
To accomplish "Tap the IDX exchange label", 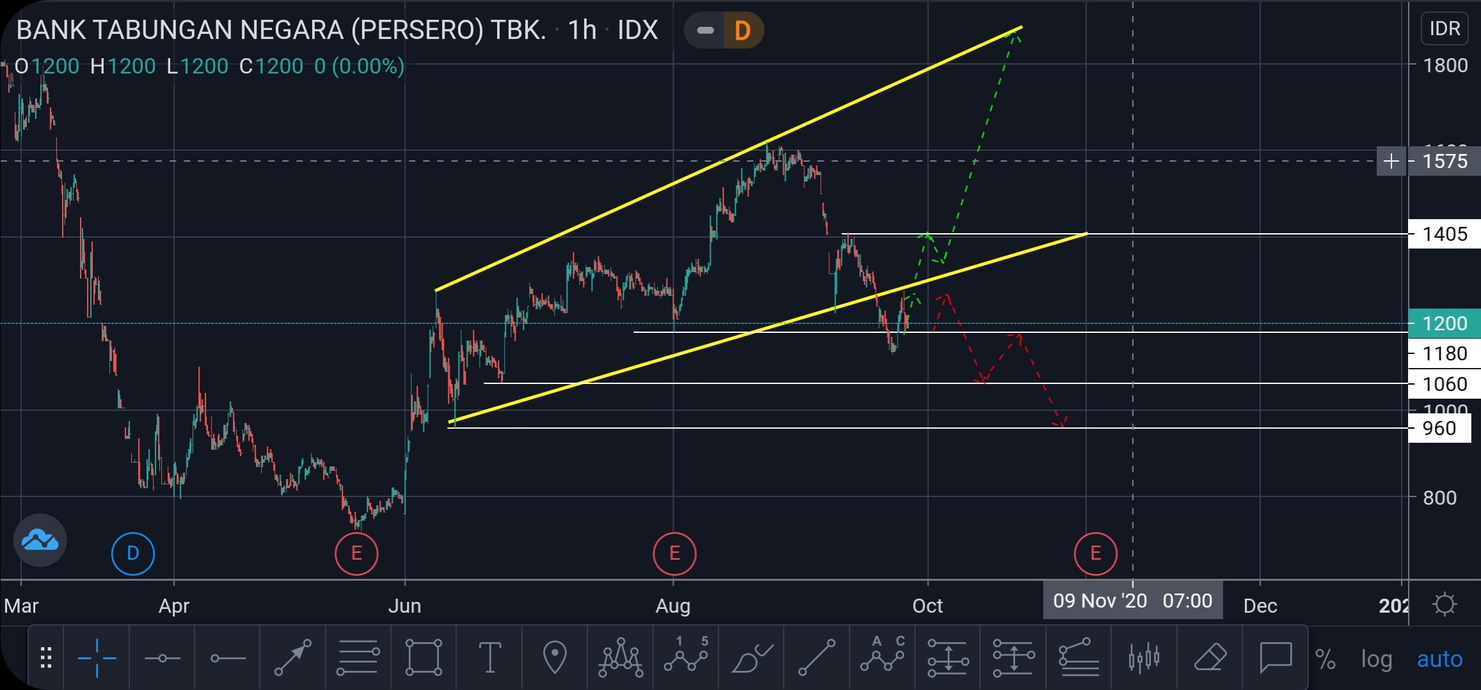I will 637,30.
